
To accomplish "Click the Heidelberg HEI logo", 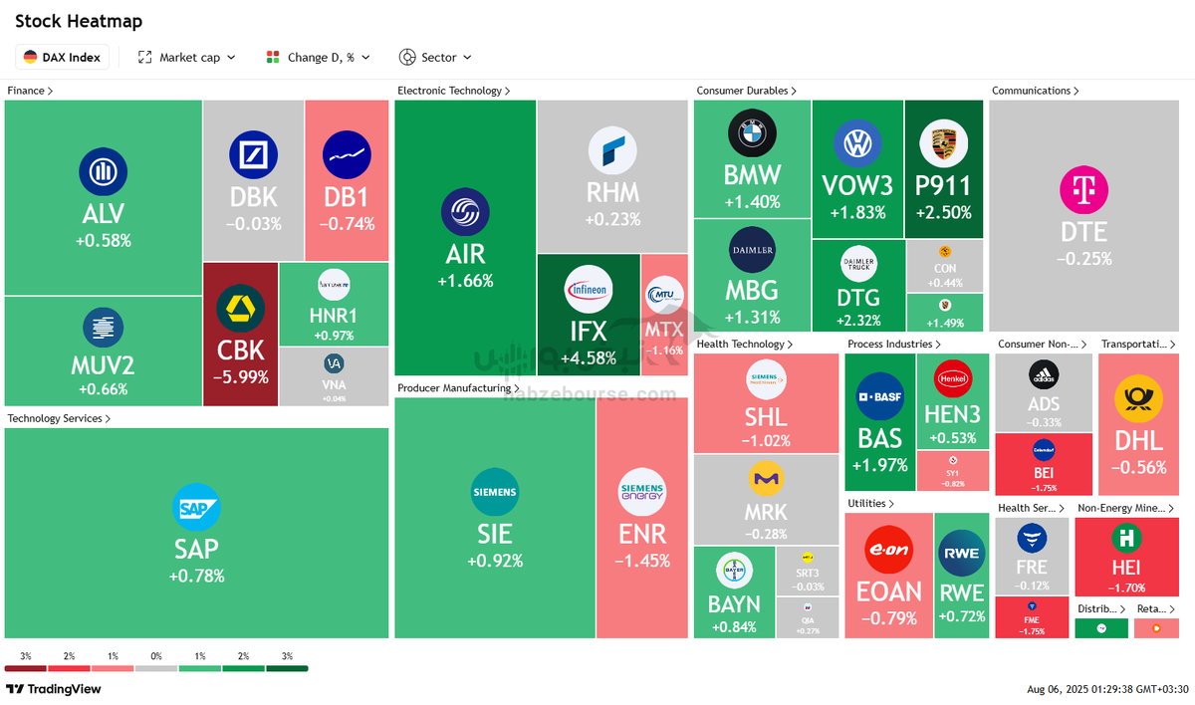I will pos(1127,540).
